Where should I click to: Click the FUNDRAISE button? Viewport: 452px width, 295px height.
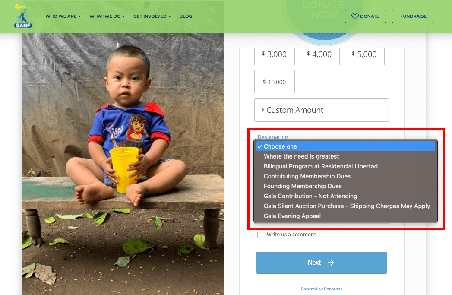pos(412,16)
